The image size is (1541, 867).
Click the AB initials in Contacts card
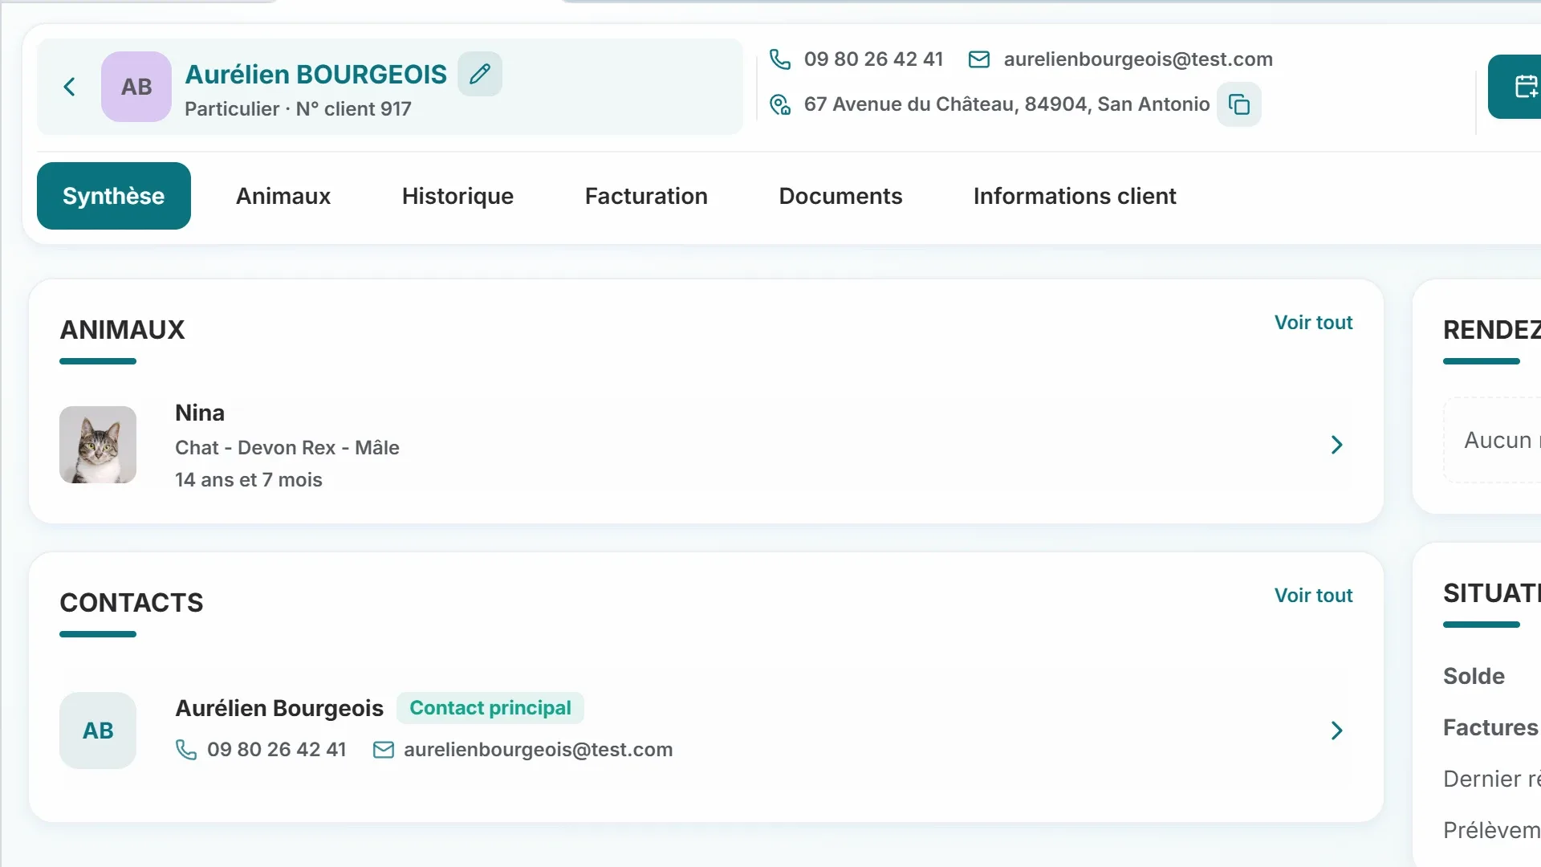pyautogui.click(x=98, y=731)
